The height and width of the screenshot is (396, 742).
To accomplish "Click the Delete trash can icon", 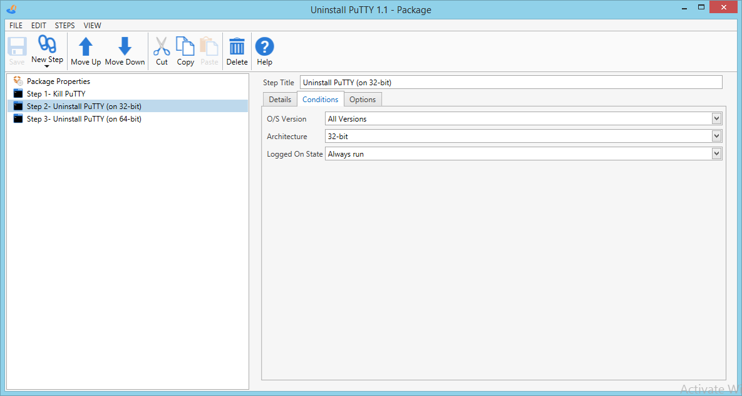I will point(237,46).
